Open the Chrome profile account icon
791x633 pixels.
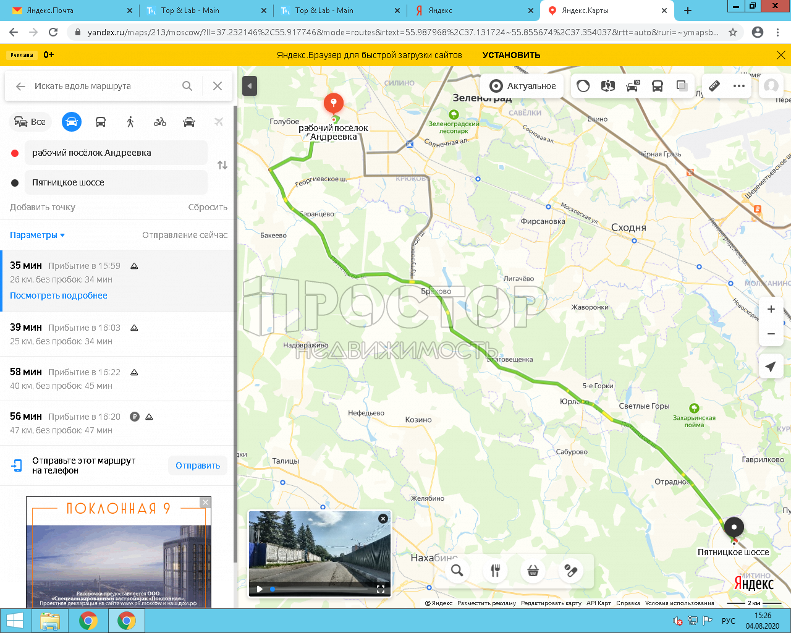(x=758, y=32)
